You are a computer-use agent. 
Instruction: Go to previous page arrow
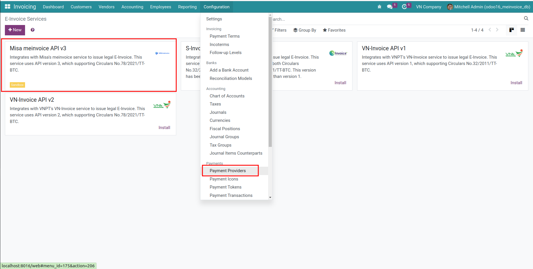pos(490,30)
